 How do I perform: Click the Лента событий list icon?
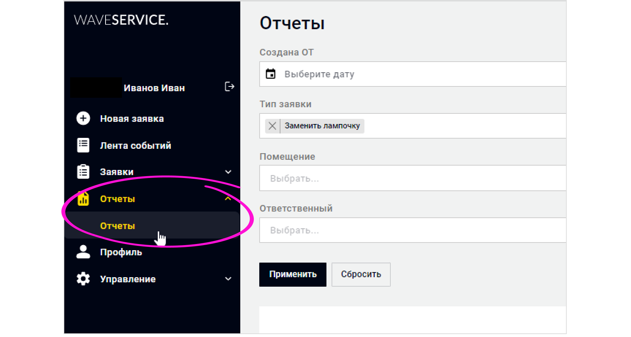tap(83, 145)
